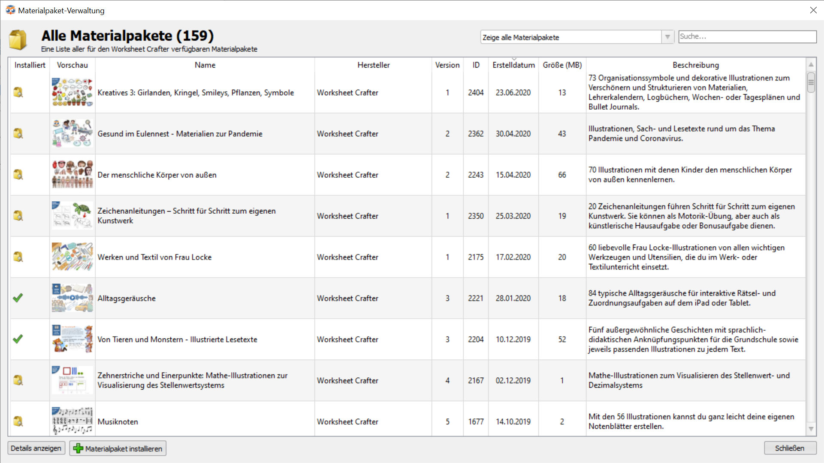Click the Details anzeigen button
824x463 pixels.
36,448
